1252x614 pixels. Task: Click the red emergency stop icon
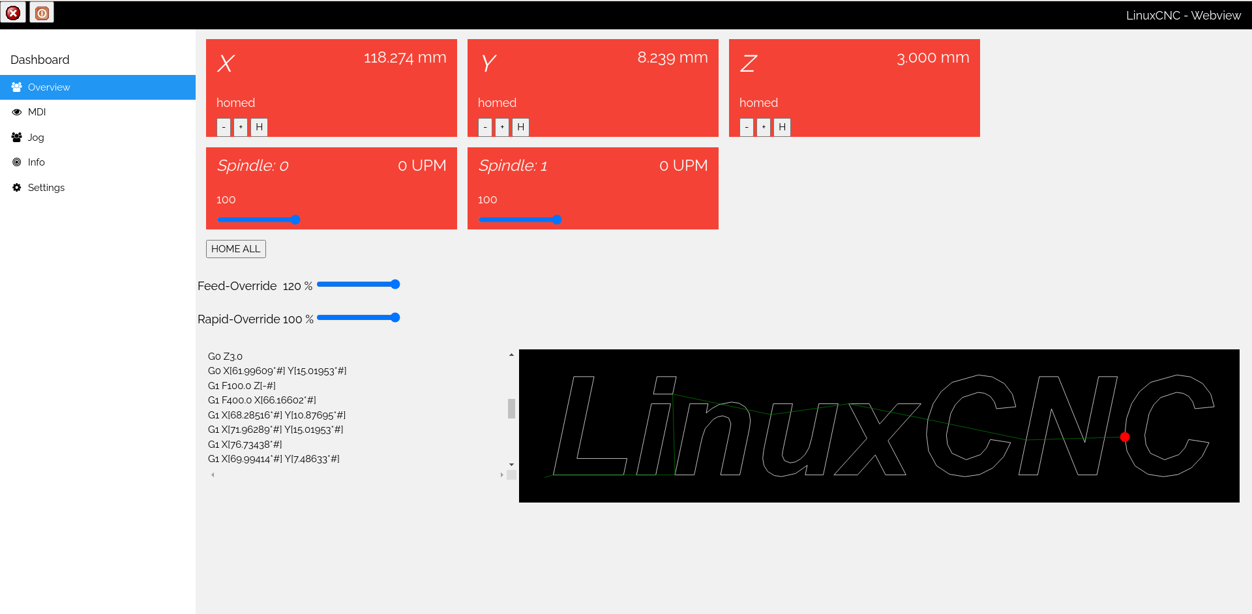point(13,12)
